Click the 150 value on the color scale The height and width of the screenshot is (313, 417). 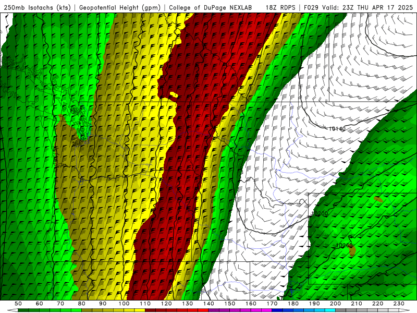(x=230, y=304)
